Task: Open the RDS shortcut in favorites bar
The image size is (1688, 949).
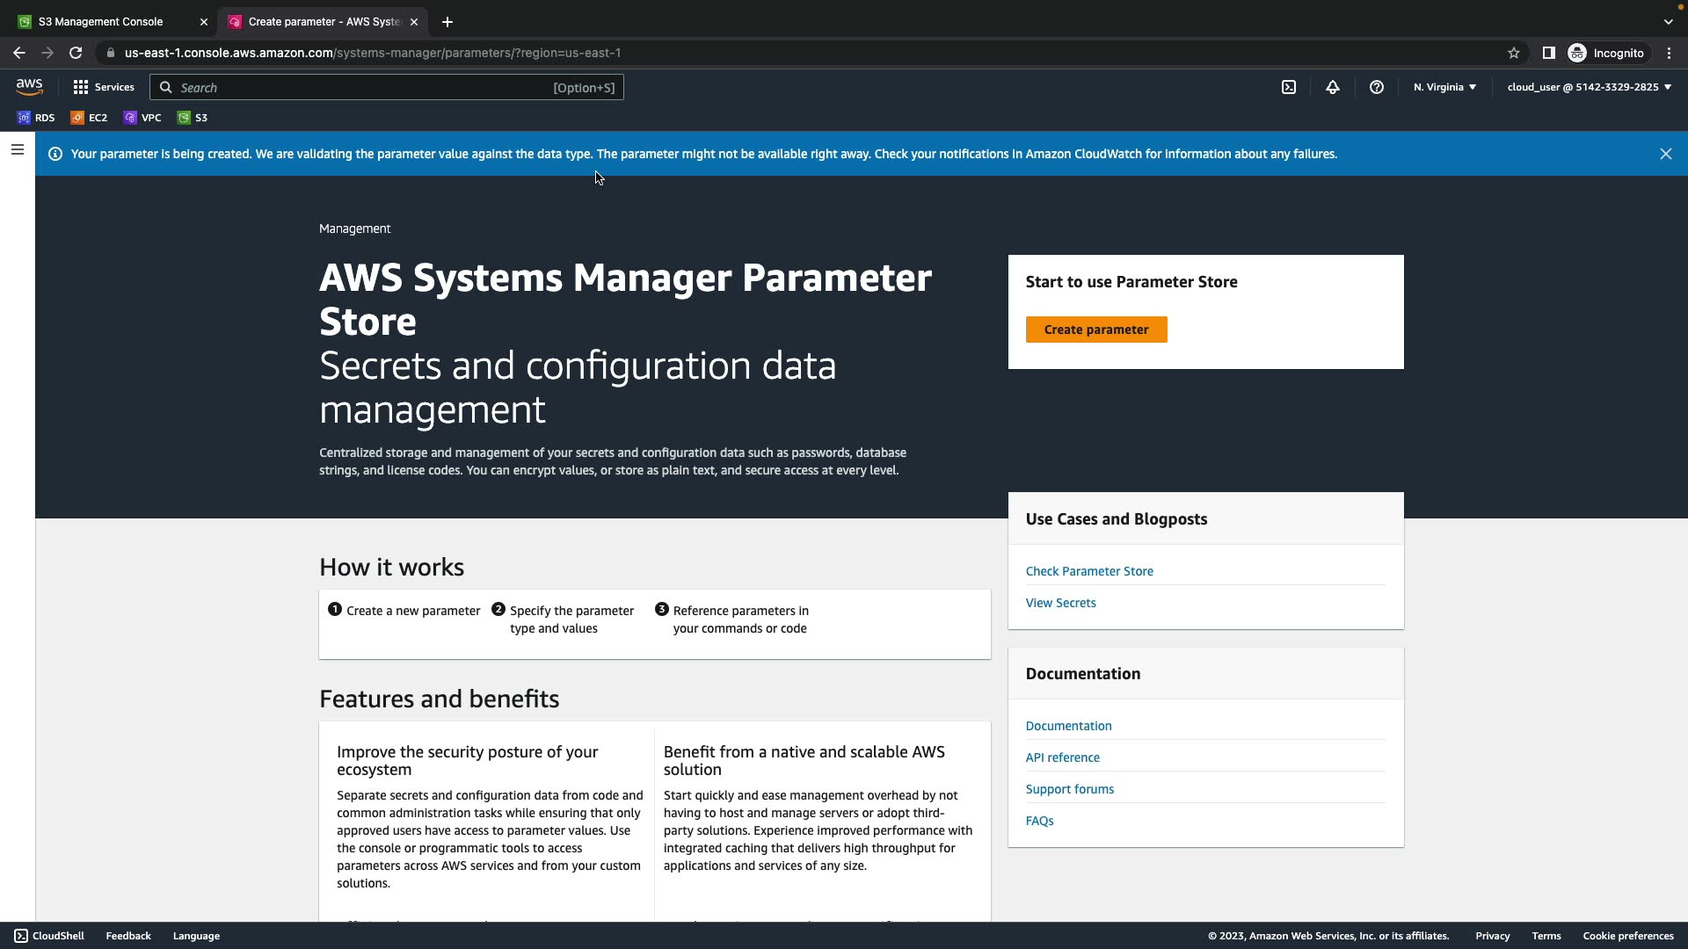Action: (x=36, y=118)
